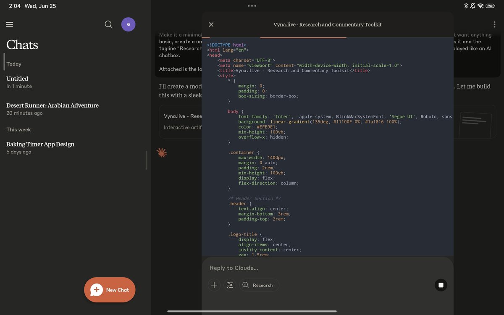The height and width of the screenshot is (315, 504).
Task: Open the hamburger menu in sidebar
Action: (10, 24)
